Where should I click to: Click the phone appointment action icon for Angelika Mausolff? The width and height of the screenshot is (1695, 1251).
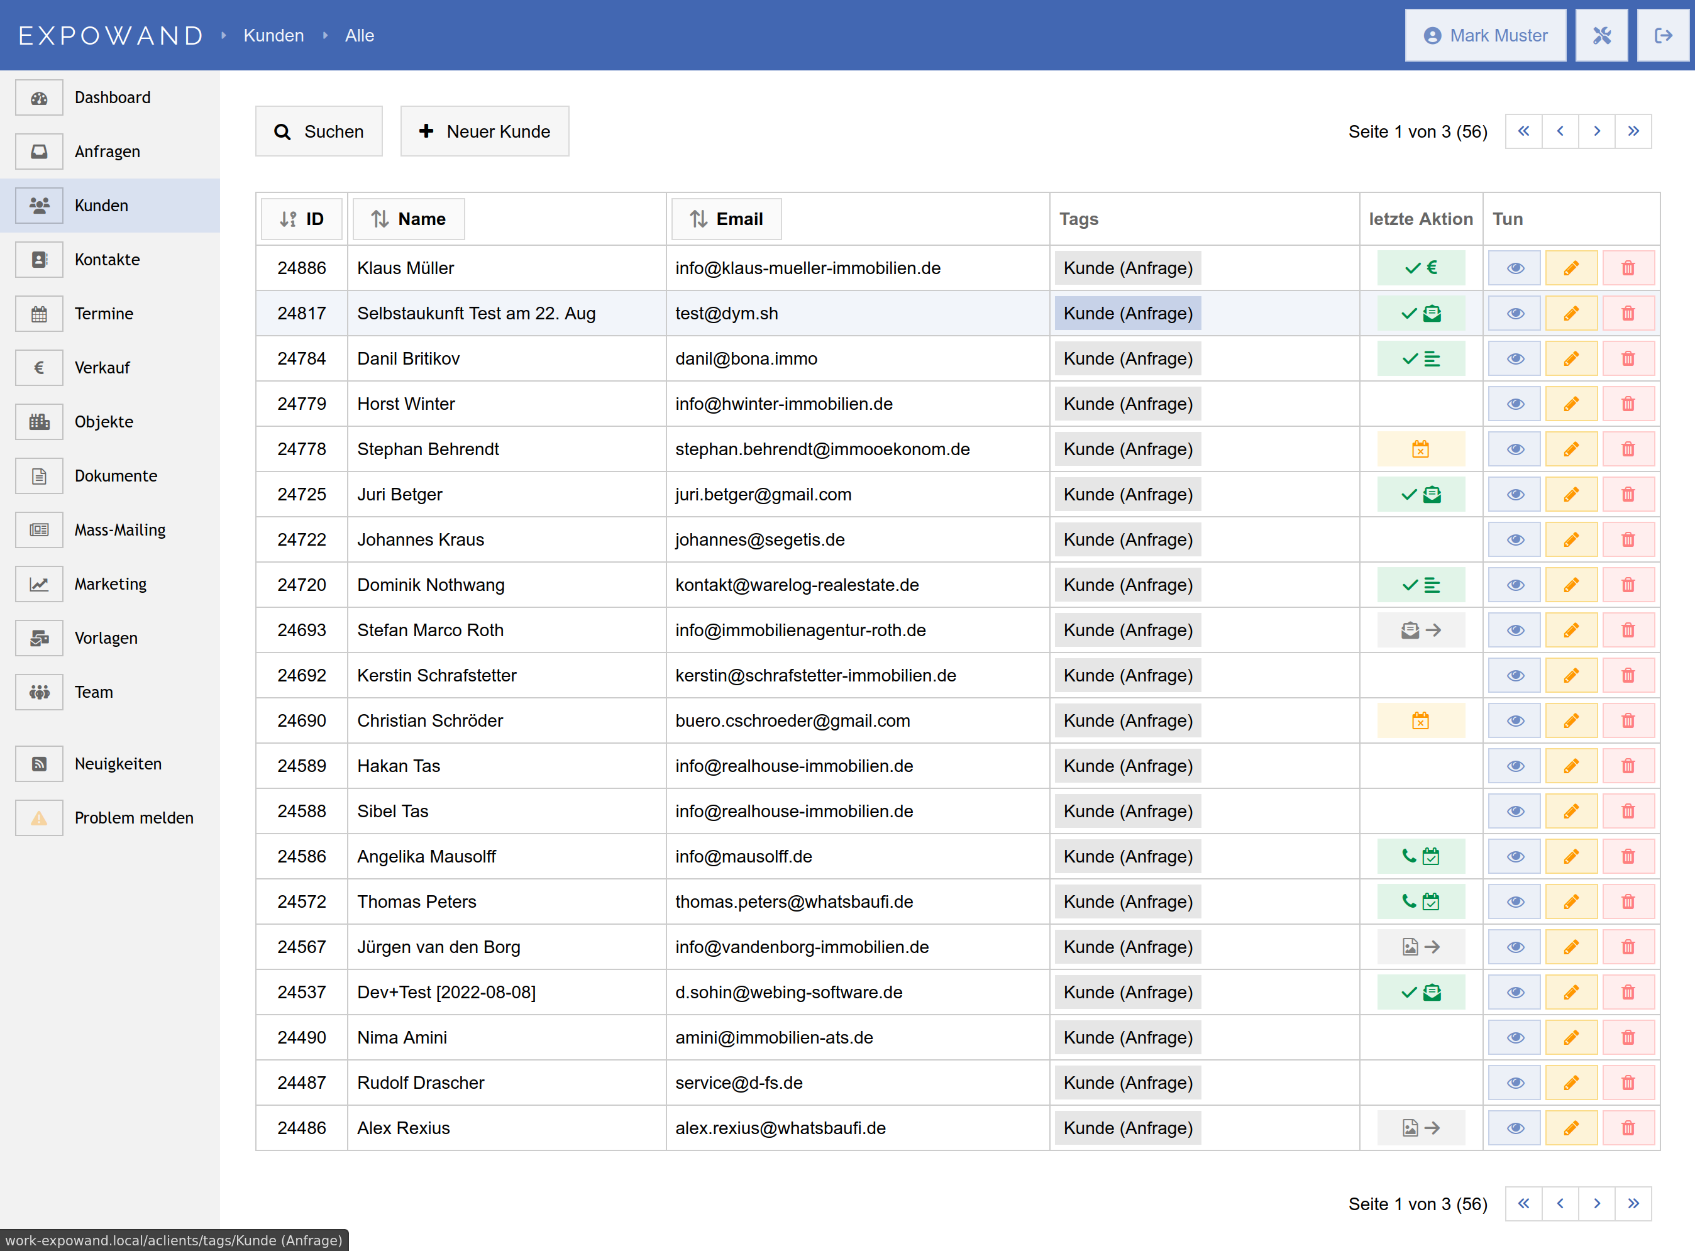coord(1420,856)
